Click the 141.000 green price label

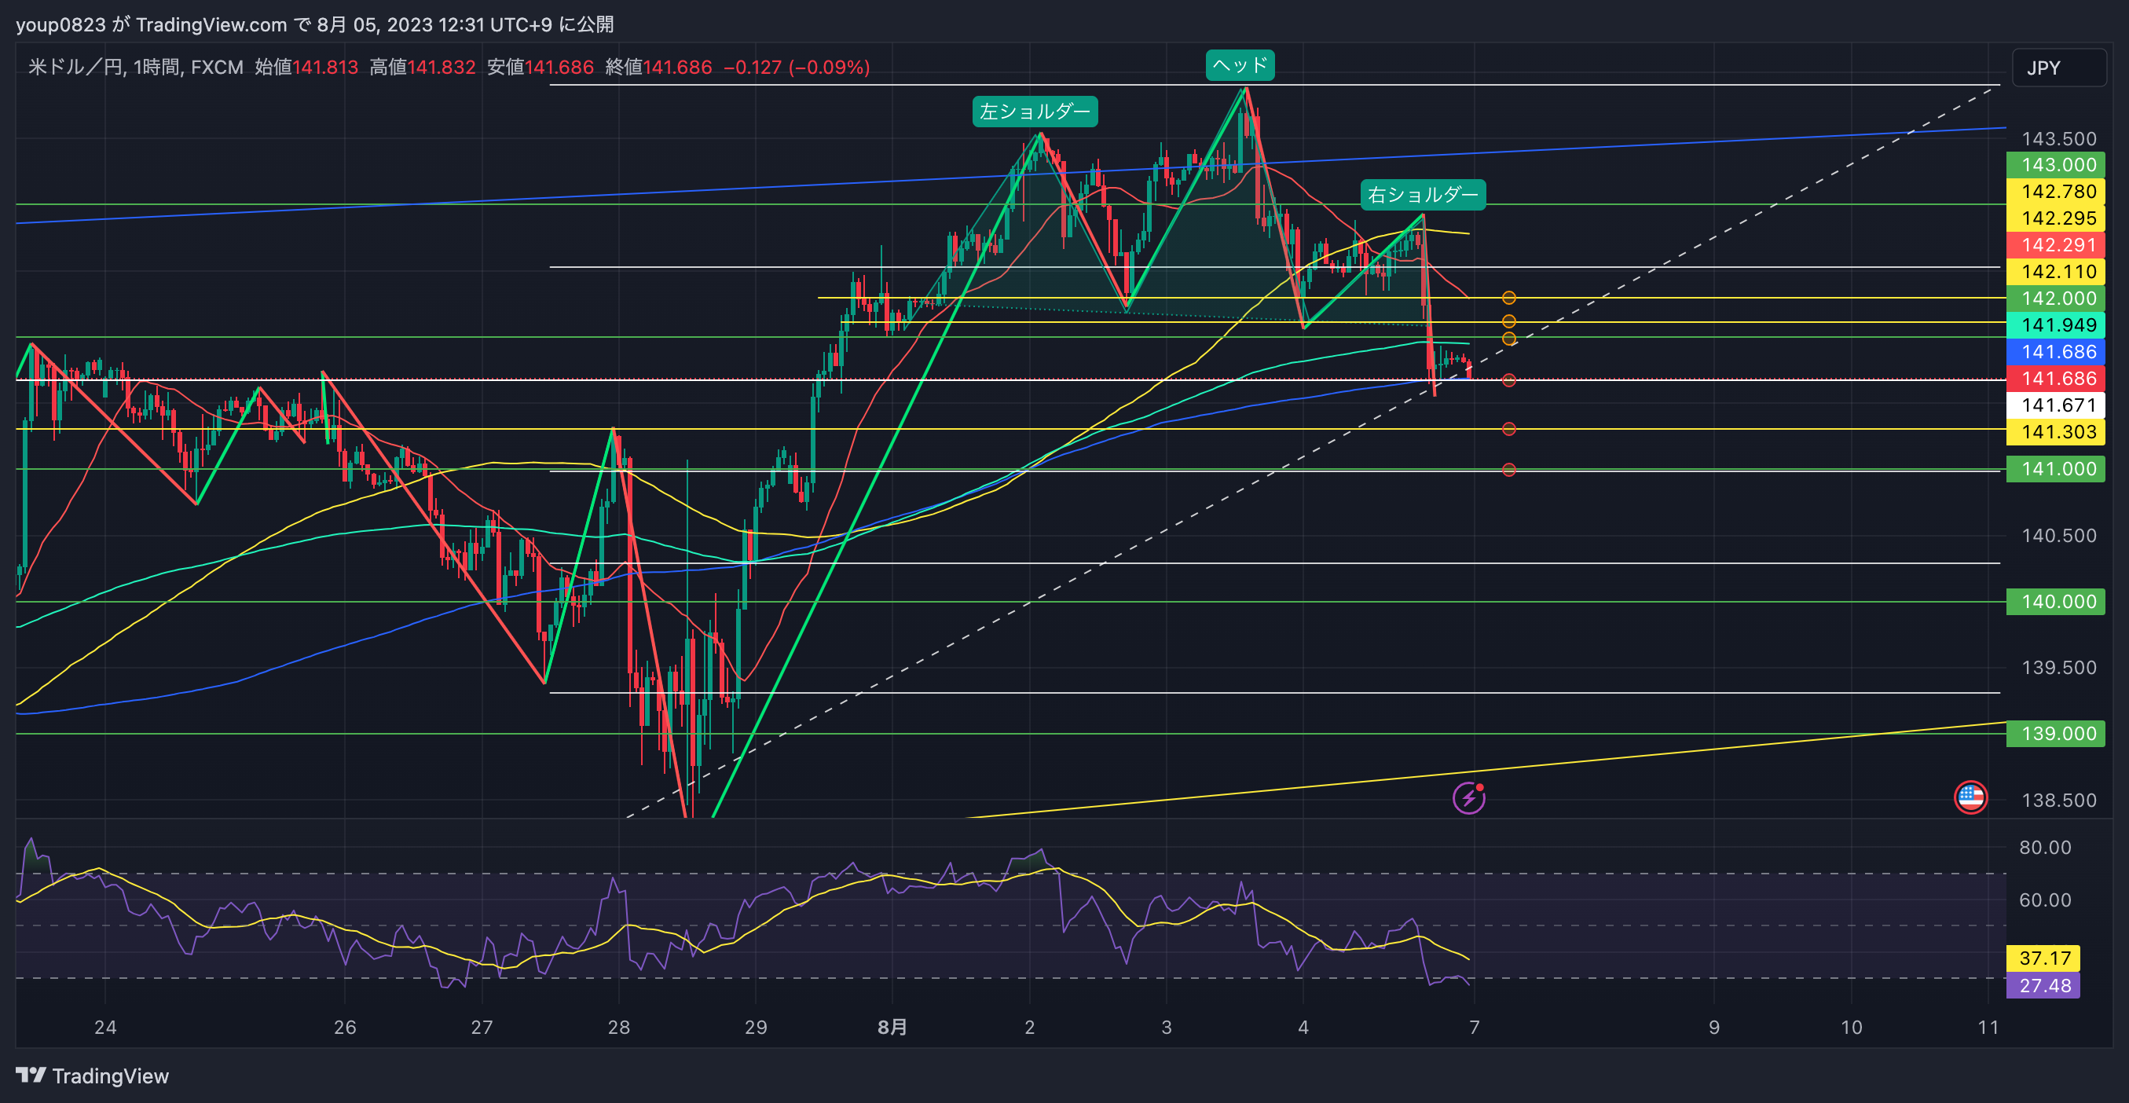tap(2055, 468)
